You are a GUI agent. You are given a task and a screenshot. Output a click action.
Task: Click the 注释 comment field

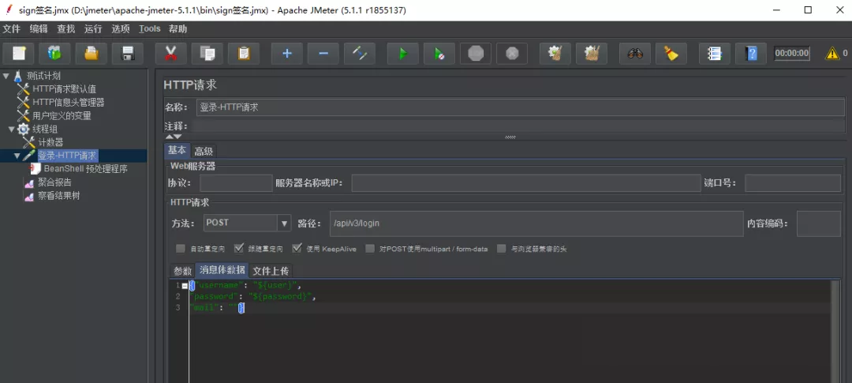point(519,126)
